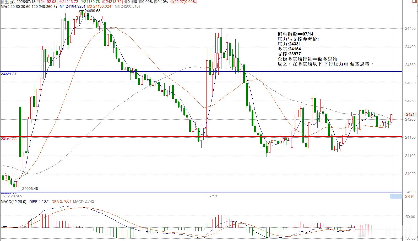Click the 24214 current price tag
The width and height of the screenshot is (418, 241).
pos(411,114)
